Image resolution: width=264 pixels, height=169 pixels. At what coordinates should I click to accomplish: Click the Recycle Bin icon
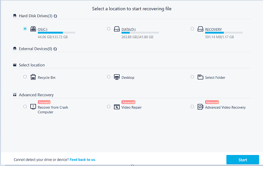[33, 77]
